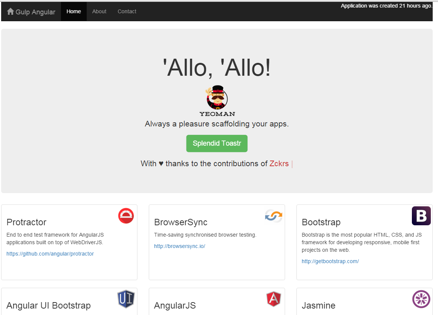Screen dimensions: 438x315
Task: Click the AngularJS red shield logo
Action: coord(273,299)
